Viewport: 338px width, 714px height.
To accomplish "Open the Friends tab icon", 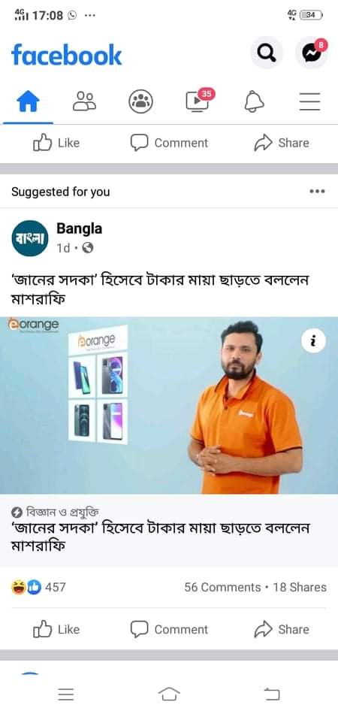I will (x=85, y=101).
